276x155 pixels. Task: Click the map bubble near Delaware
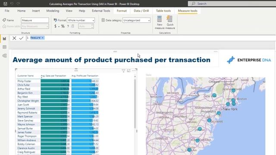(209, 120)
